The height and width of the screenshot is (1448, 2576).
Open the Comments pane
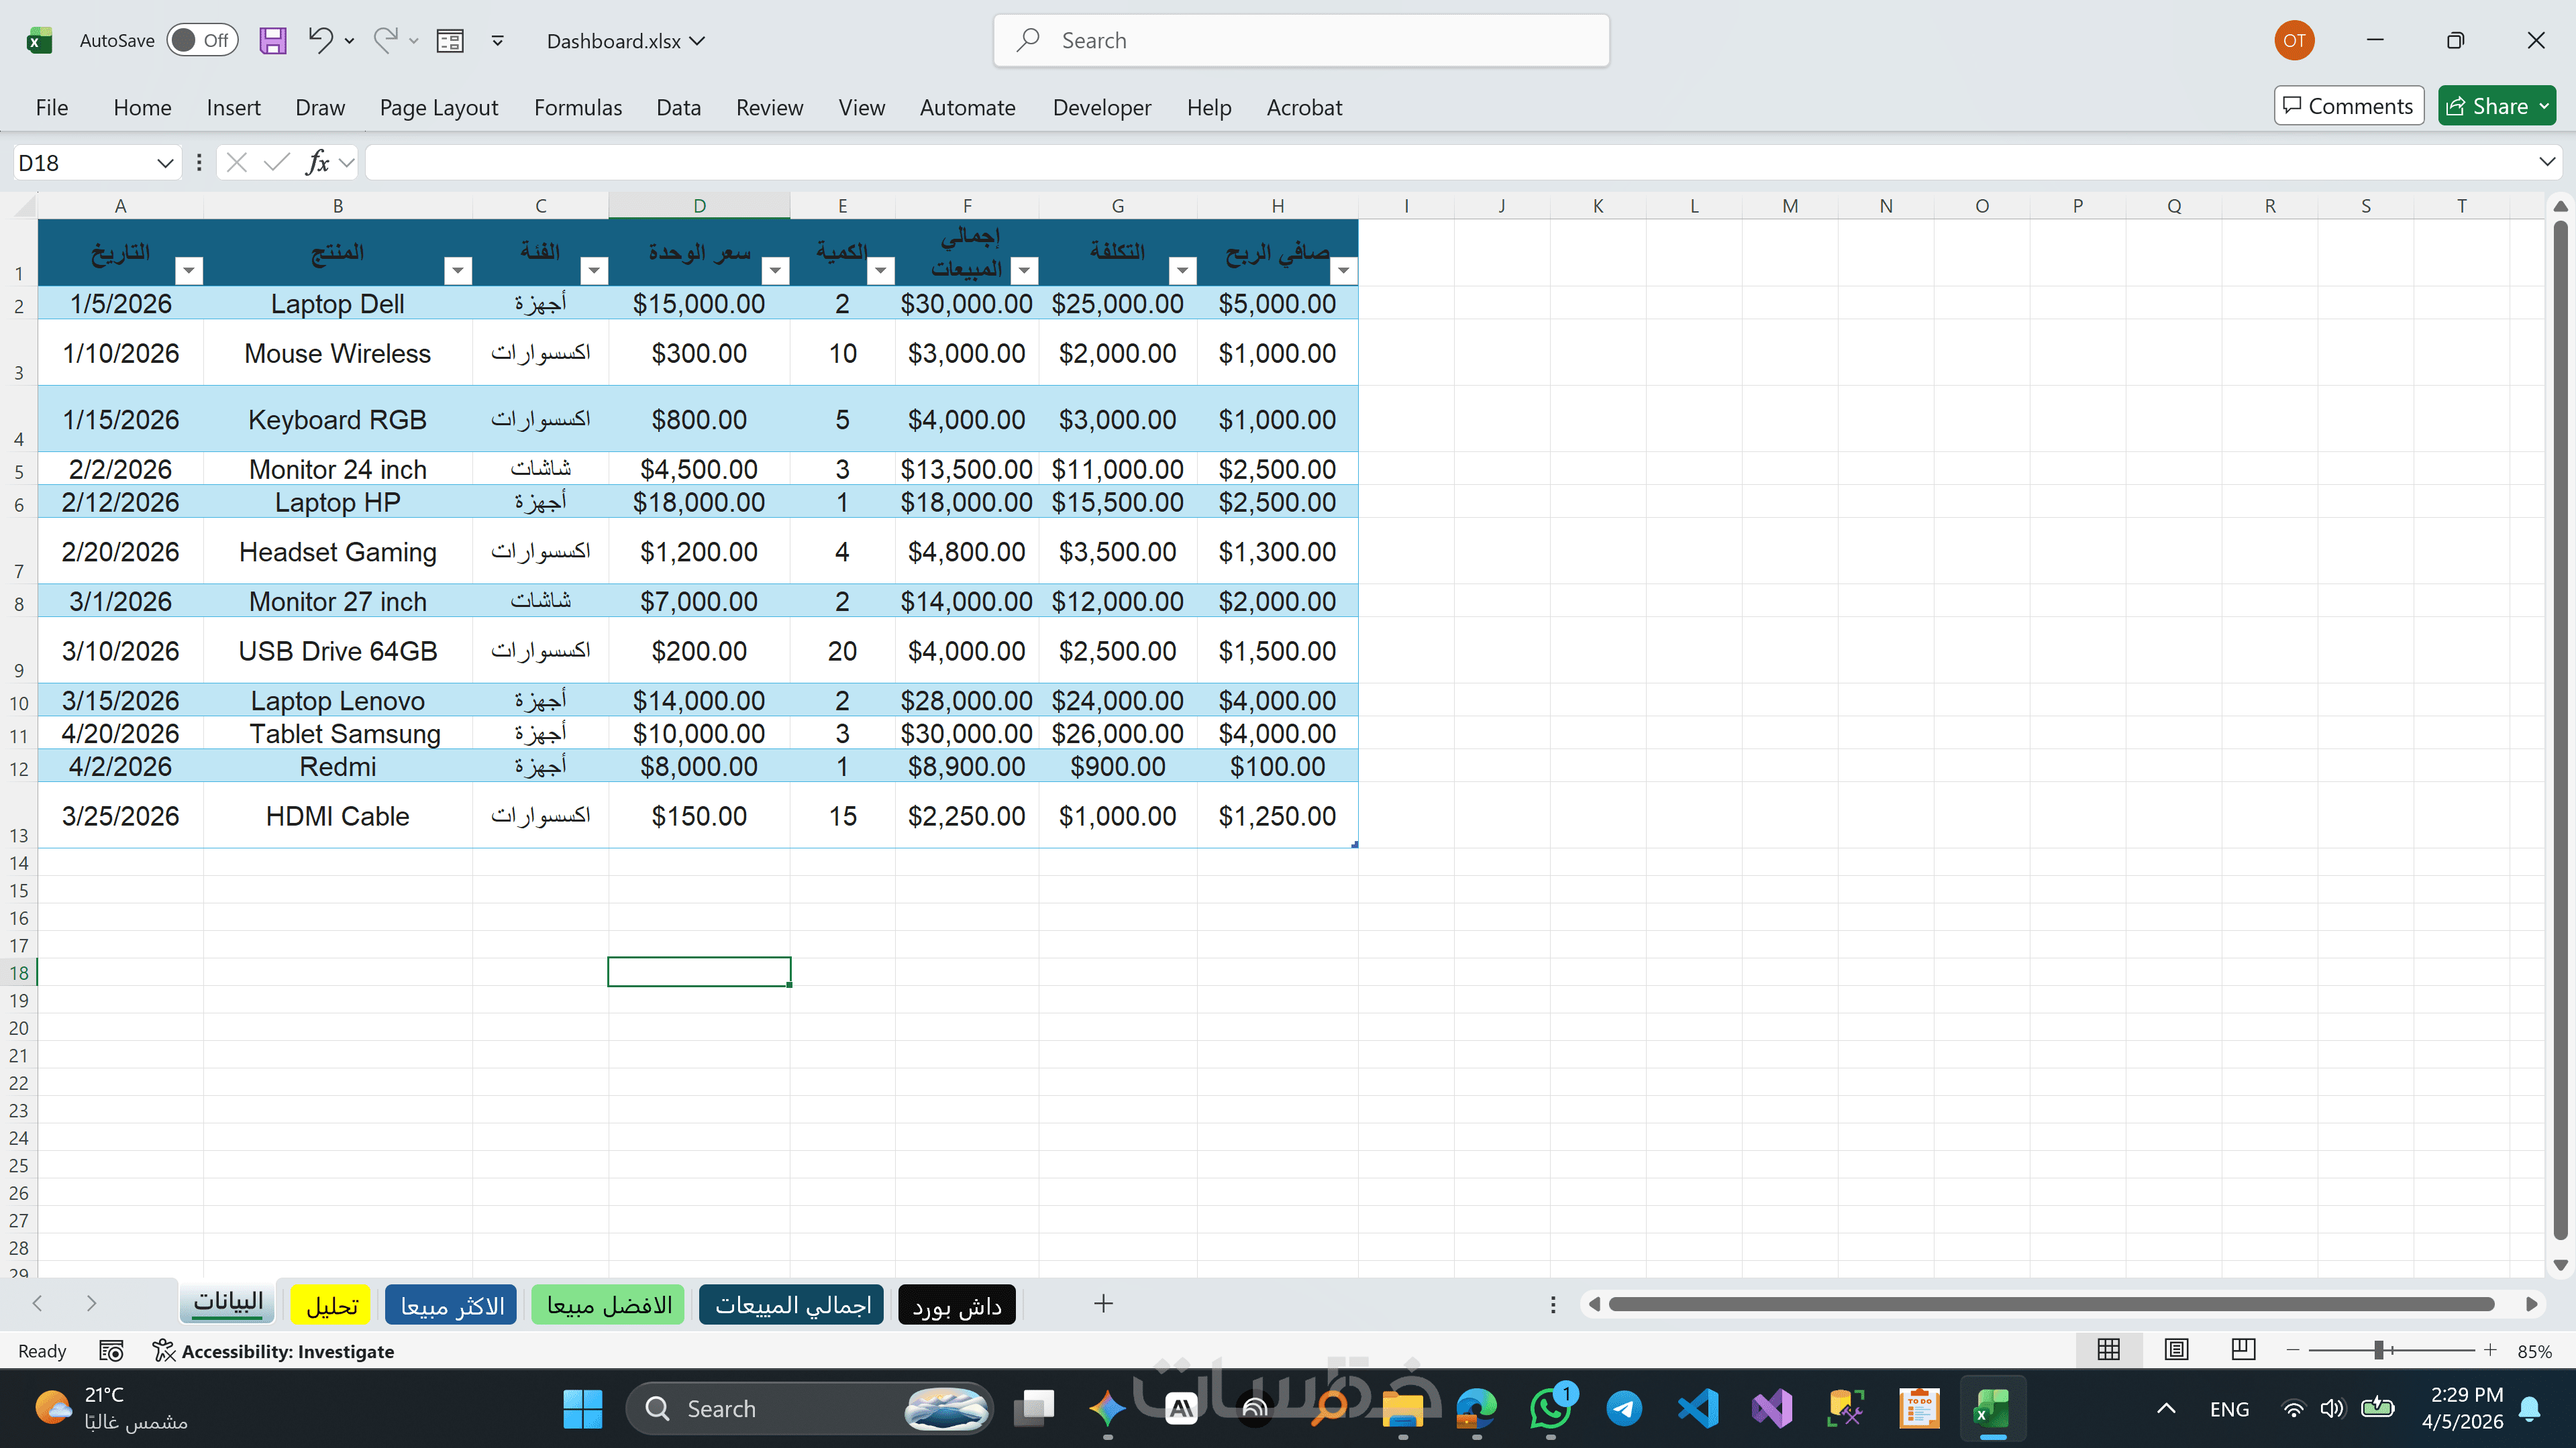2348,106
